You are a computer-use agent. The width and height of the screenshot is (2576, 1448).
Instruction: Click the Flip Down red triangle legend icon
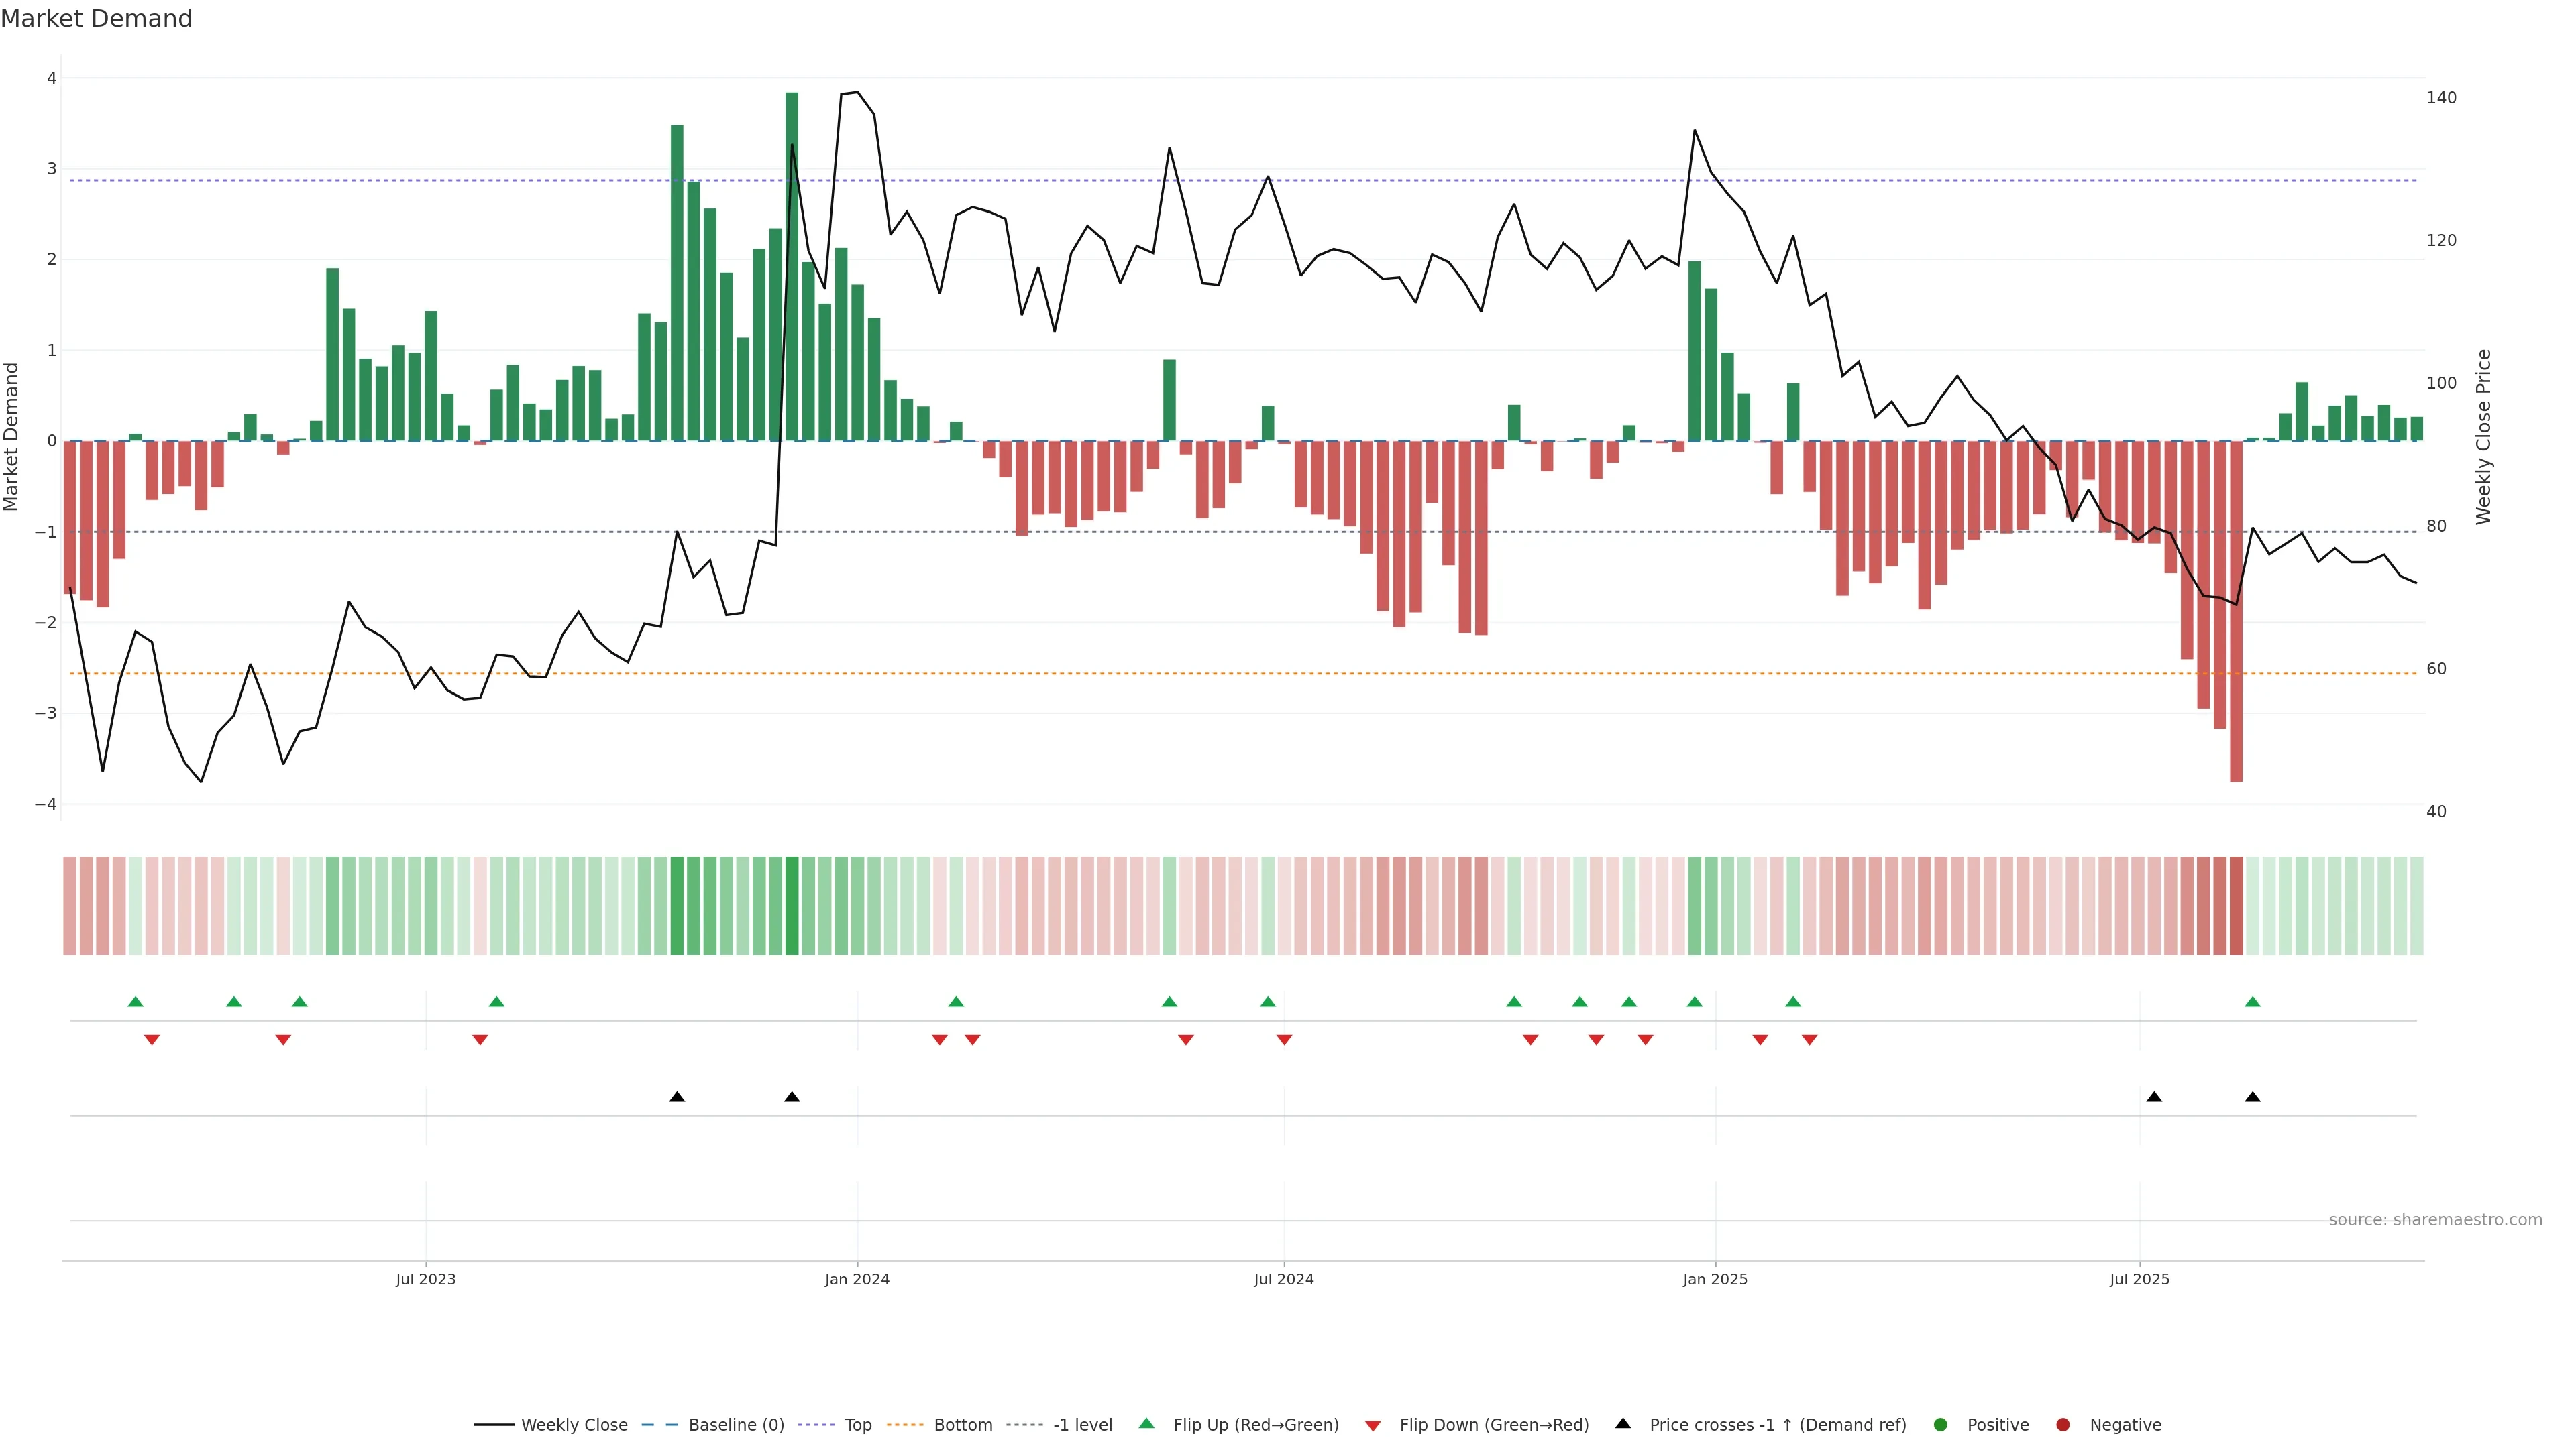(1373, 1425)
